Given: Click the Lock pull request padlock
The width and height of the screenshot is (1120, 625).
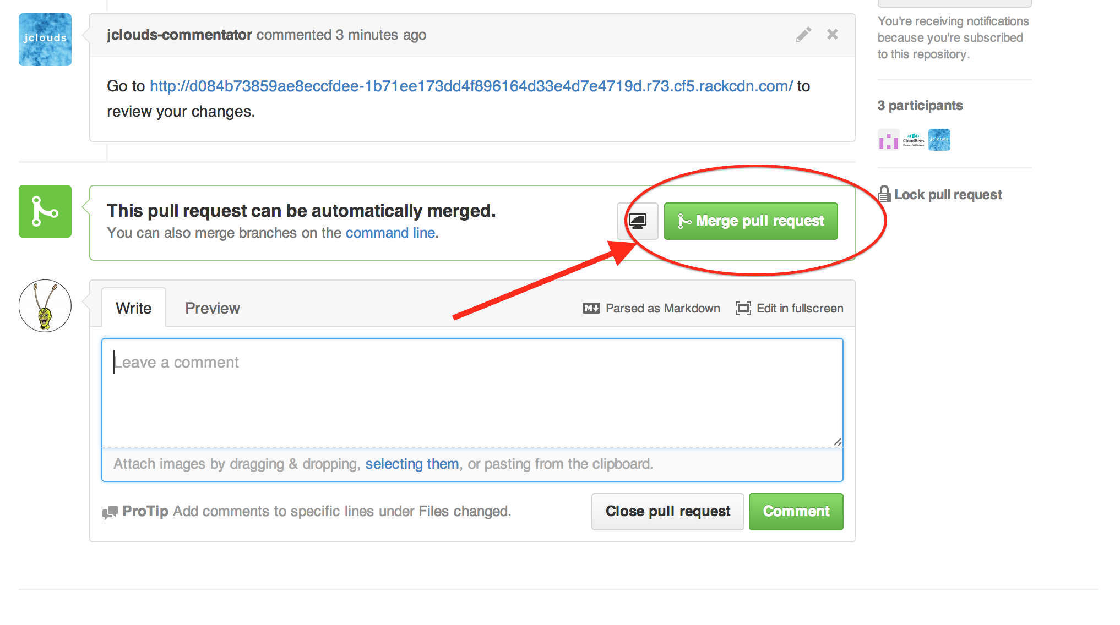Looking at the screenshot, I should (884, 194).
